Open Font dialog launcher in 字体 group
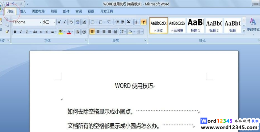The width and height of the screenshot is (260, 132). [x=86, y=40]
